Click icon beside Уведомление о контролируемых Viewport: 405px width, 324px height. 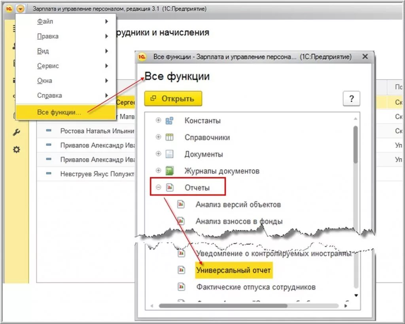pyautogui.click(x=181, y=253)
